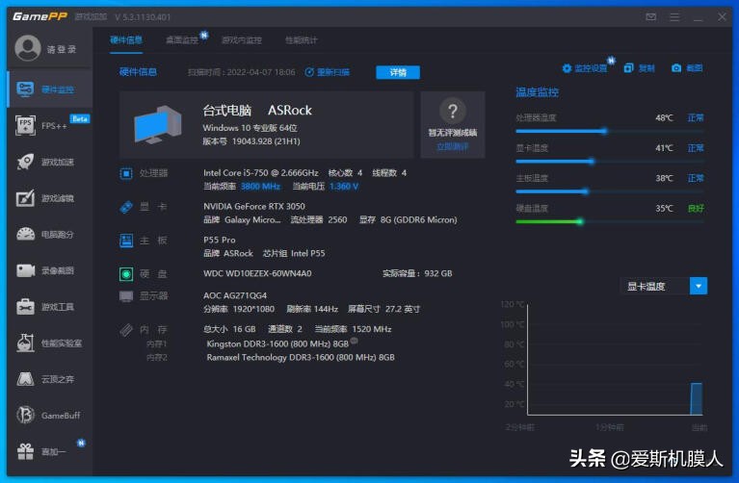
Task: Click the 立即测评 link
Action: click(x=453, y=147)
